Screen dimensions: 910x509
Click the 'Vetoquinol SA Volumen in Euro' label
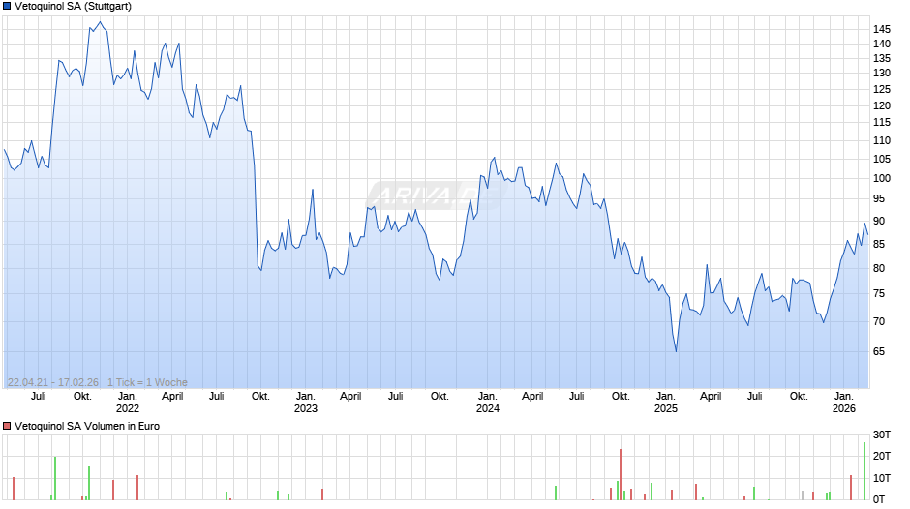coord(87,426)
